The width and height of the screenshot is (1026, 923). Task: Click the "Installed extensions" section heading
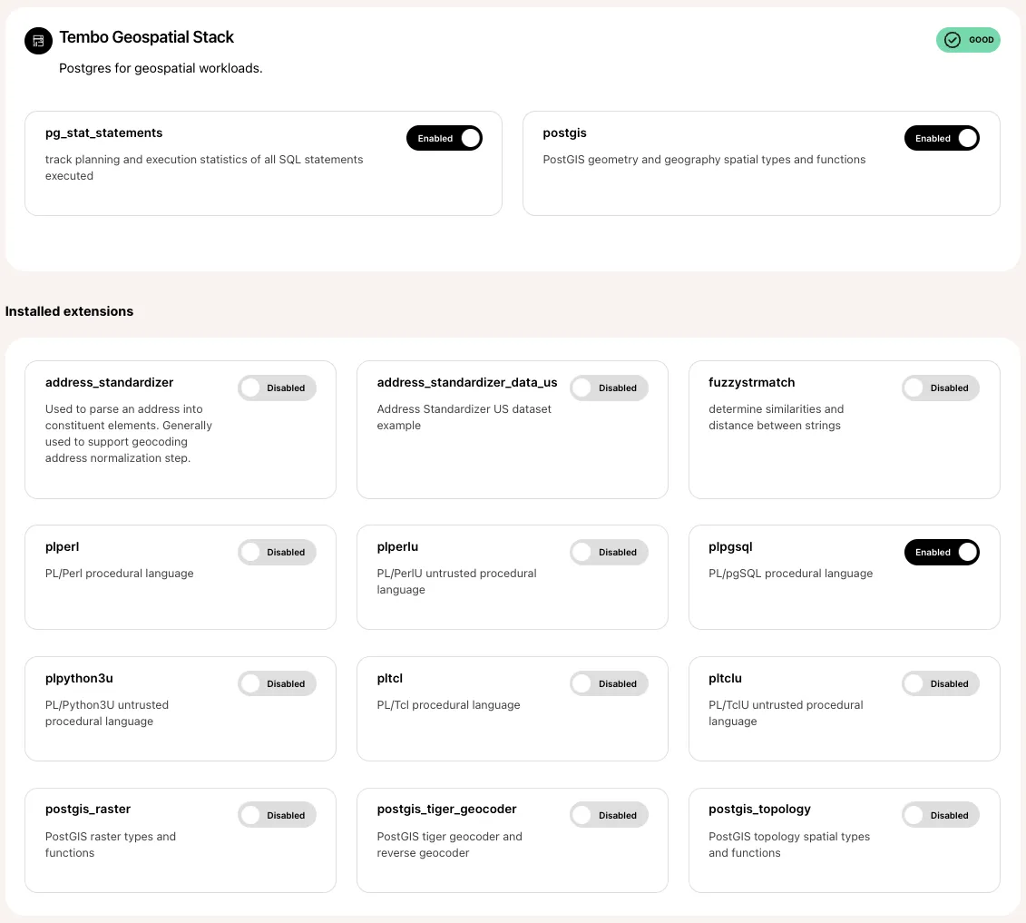click(x=69, y=311)
